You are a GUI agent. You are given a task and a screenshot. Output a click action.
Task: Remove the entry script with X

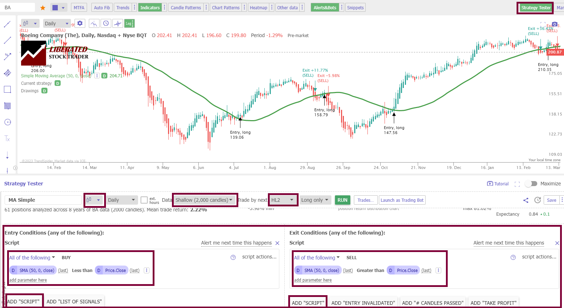[x=278, y=243]
